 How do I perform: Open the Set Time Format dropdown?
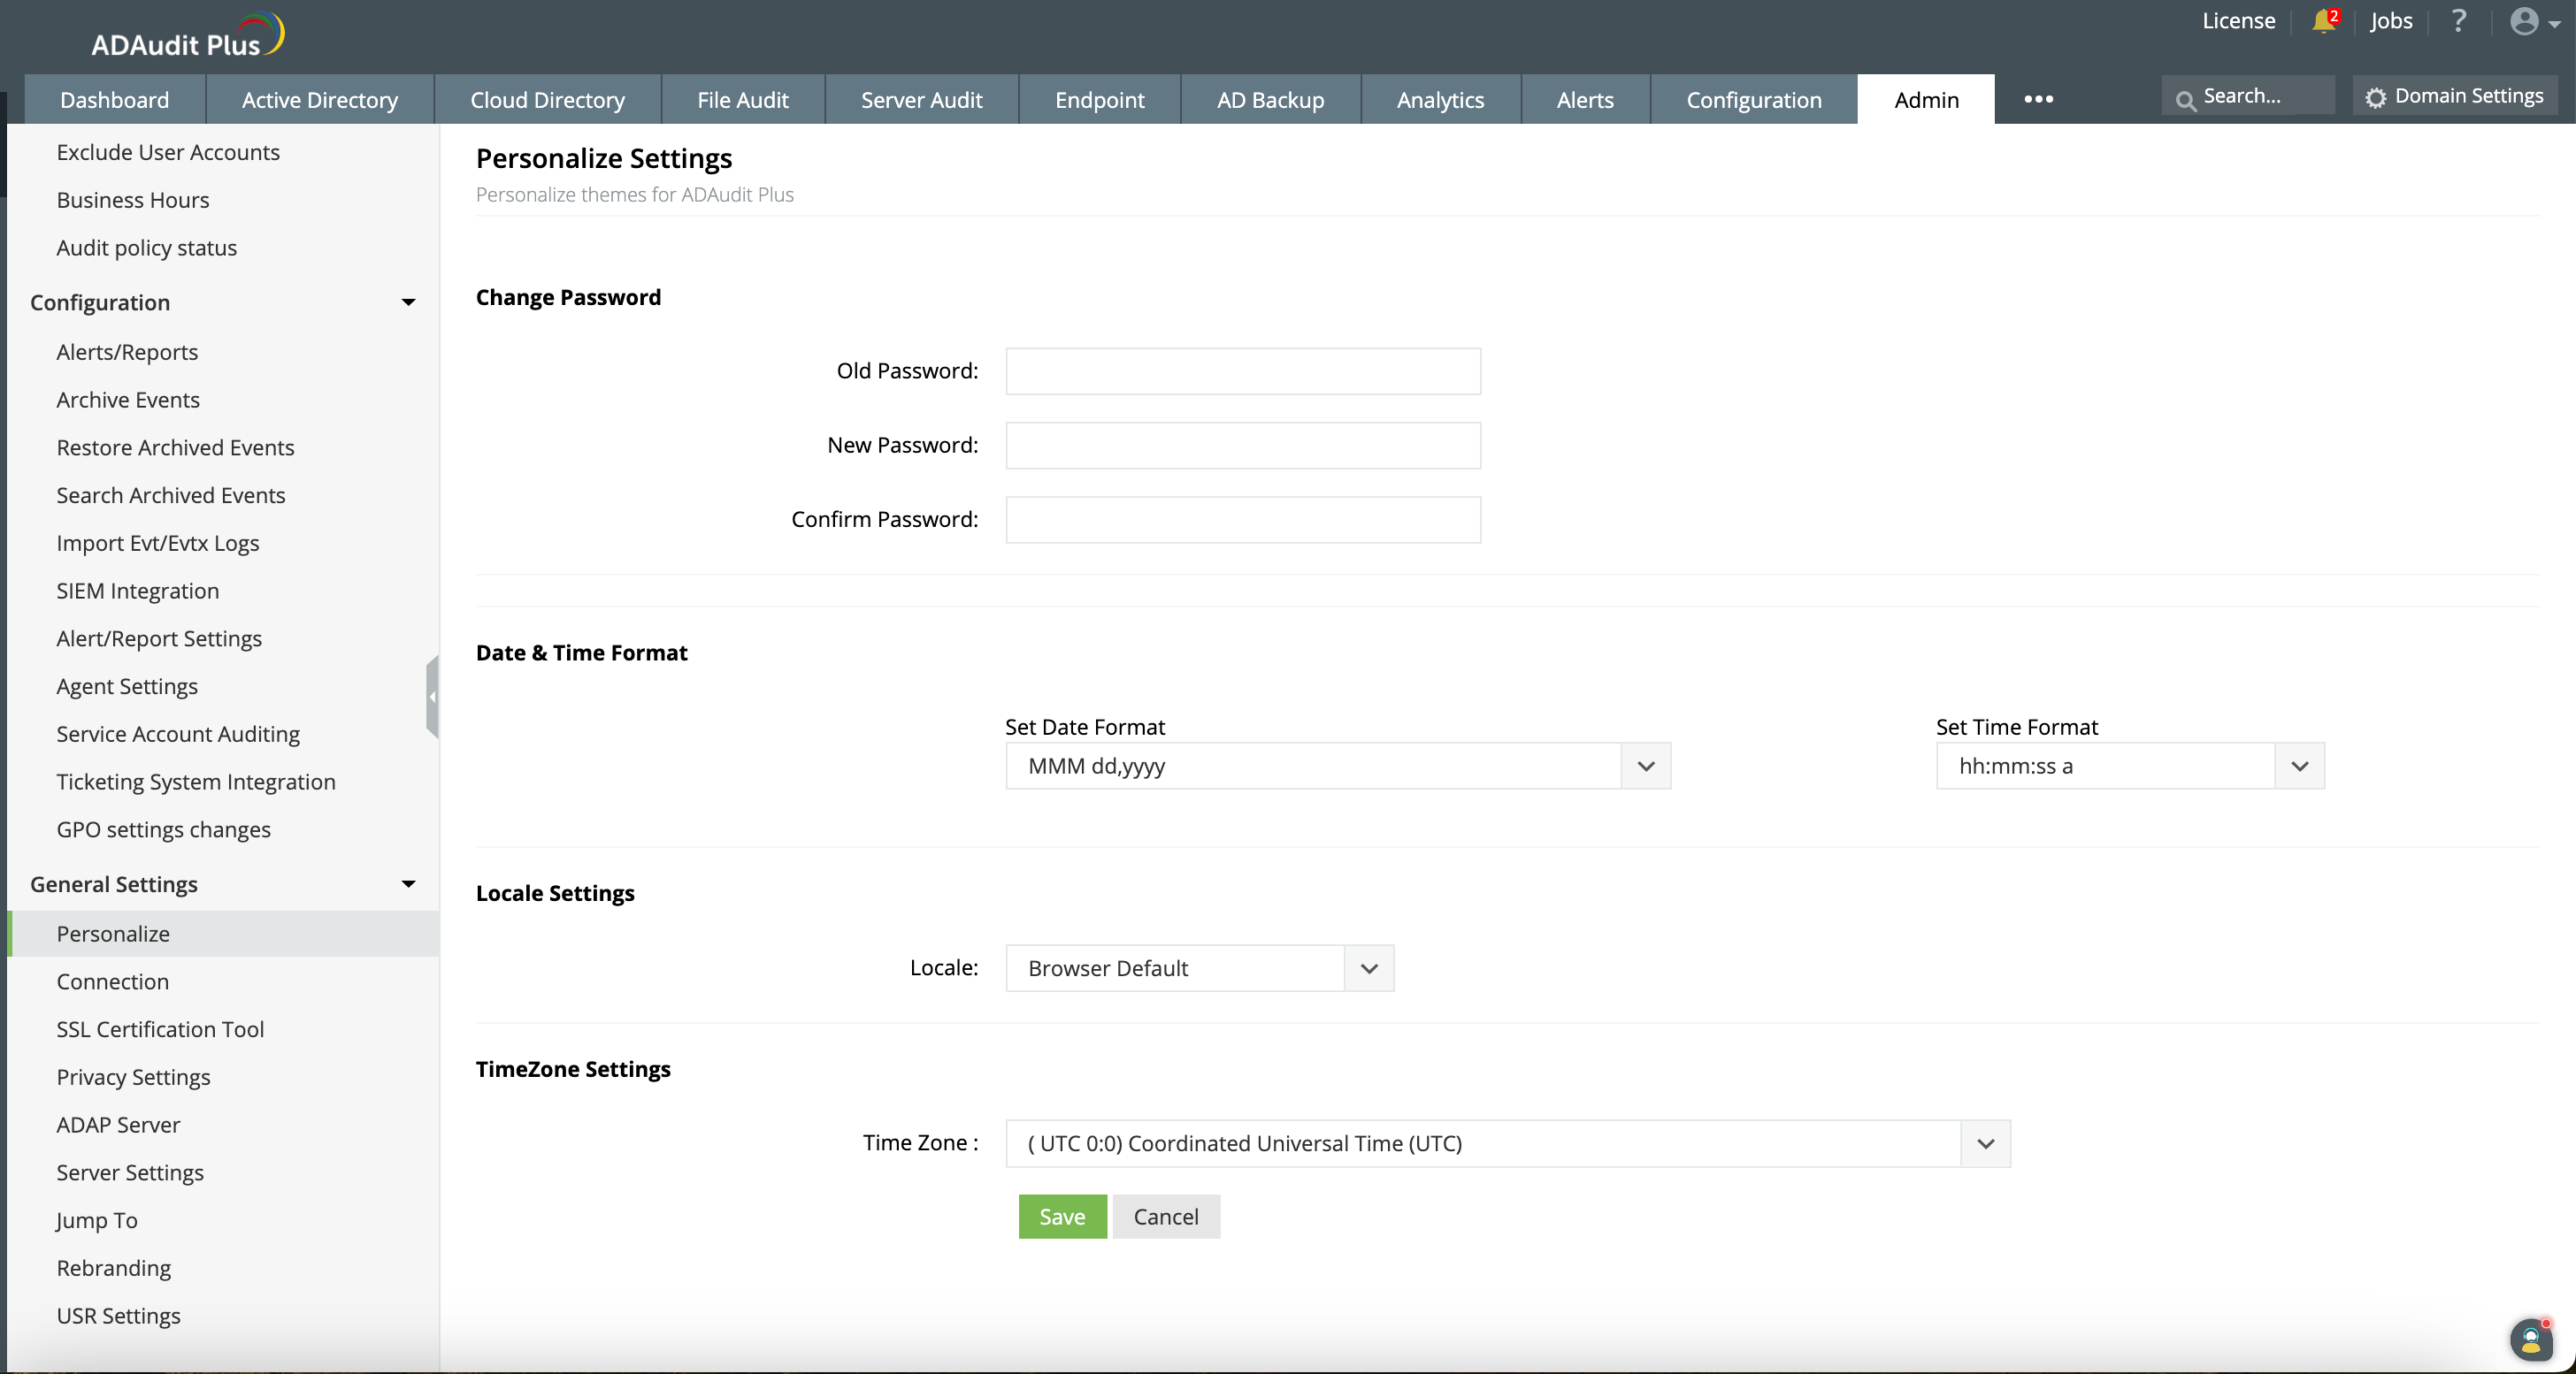point(2299,766)
